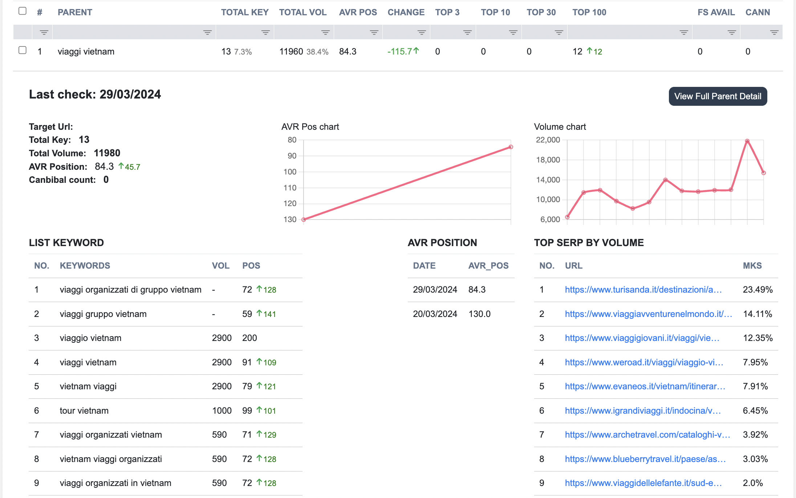Click the first point on AVR Pos chart
Image resolution: width=796 pixels, height=498 pixels.
coord(304,220)
